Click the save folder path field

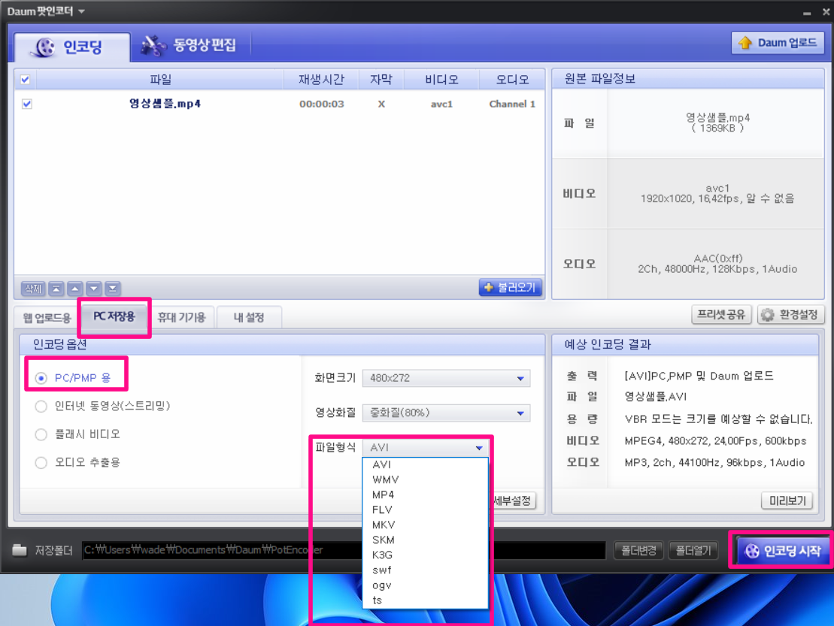coord(344,550)
